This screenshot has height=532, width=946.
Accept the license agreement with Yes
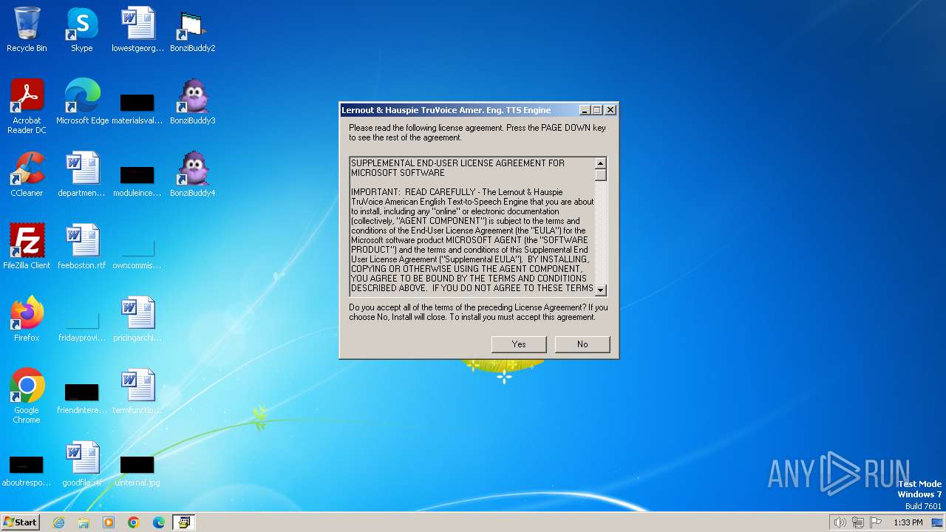point(519,344)
